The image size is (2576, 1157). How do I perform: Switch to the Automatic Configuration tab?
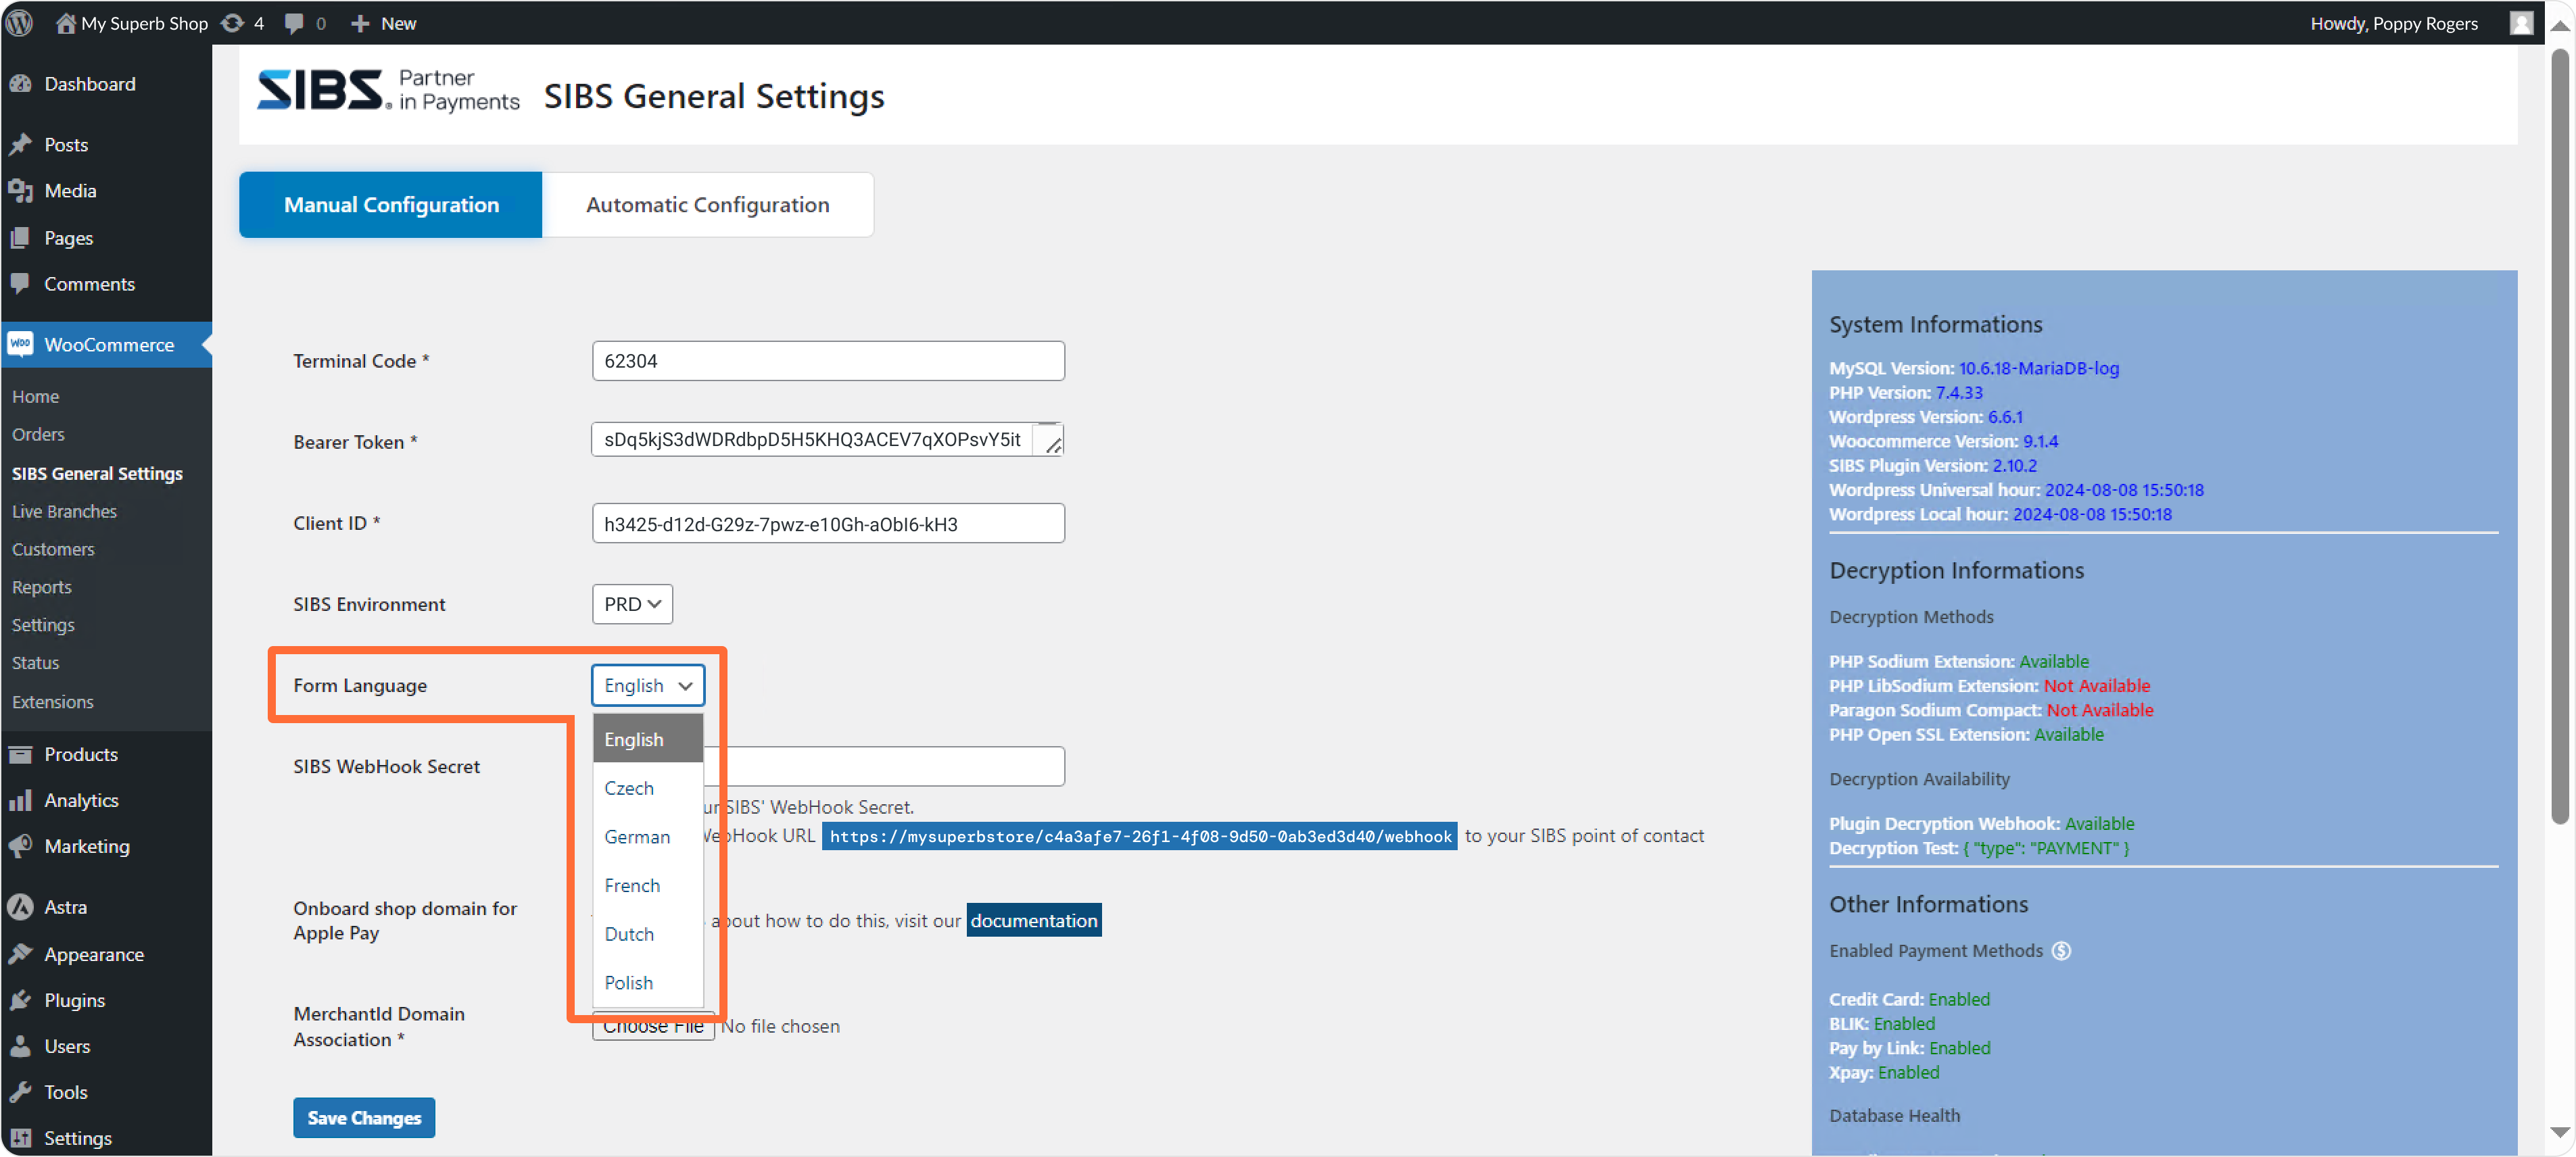point(707,205)
